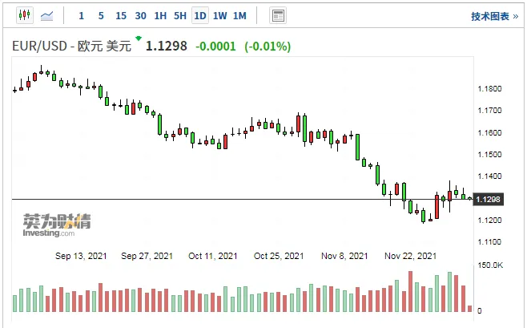
Task: Click the Sep 13, 2021 date label
Action: point(81,256)
